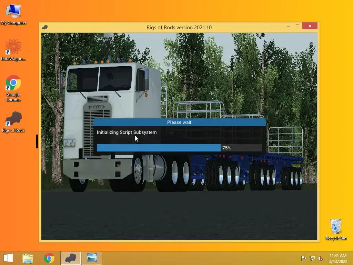Click the muted volume tray icon
The image size is (353, 265).
coord(321,258)
